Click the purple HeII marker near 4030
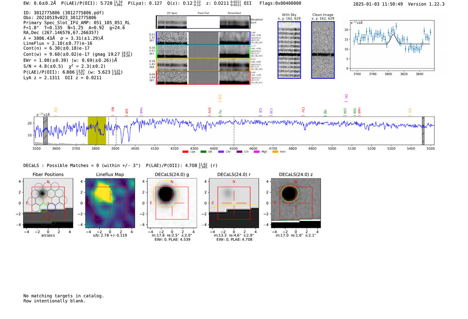 pos(141,111)
